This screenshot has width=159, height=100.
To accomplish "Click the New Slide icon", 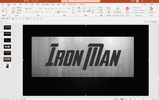I will (x=13, y=8).
